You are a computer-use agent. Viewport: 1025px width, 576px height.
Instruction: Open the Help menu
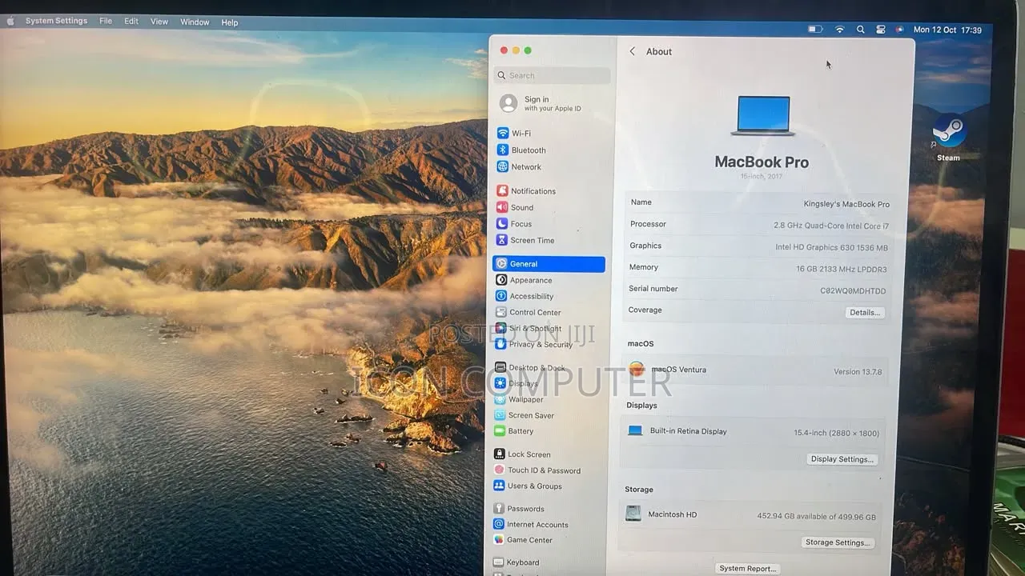pos(230,22)
